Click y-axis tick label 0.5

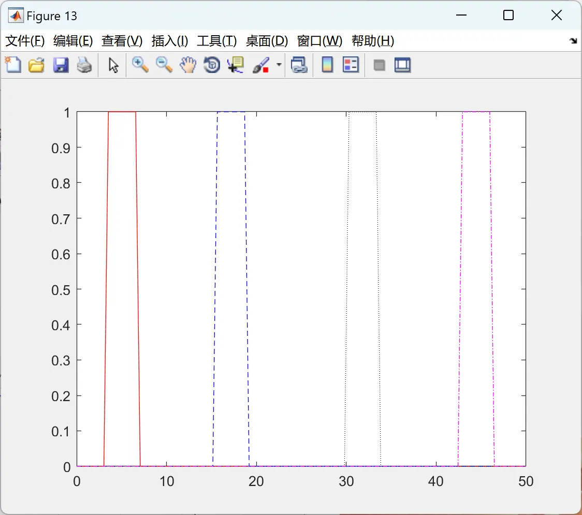[x=61, y=290]
